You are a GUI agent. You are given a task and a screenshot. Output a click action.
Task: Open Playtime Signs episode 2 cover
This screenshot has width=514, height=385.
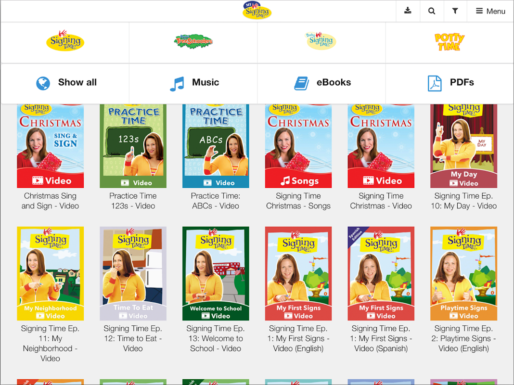tap(463, 274)
